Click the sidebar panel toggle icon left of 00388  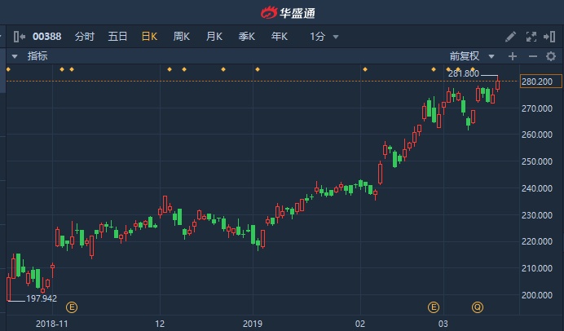19,37
